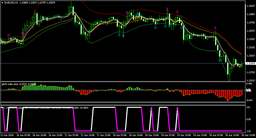Click the leftmost purple sell arrow
The width and height of the screenshot is (256, 138).
(9, 35)
